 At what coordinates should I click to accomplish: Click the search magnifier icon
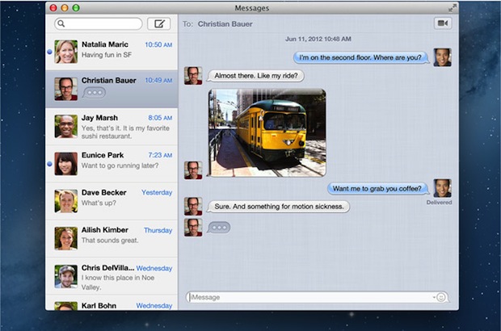[x=61, y=23]
